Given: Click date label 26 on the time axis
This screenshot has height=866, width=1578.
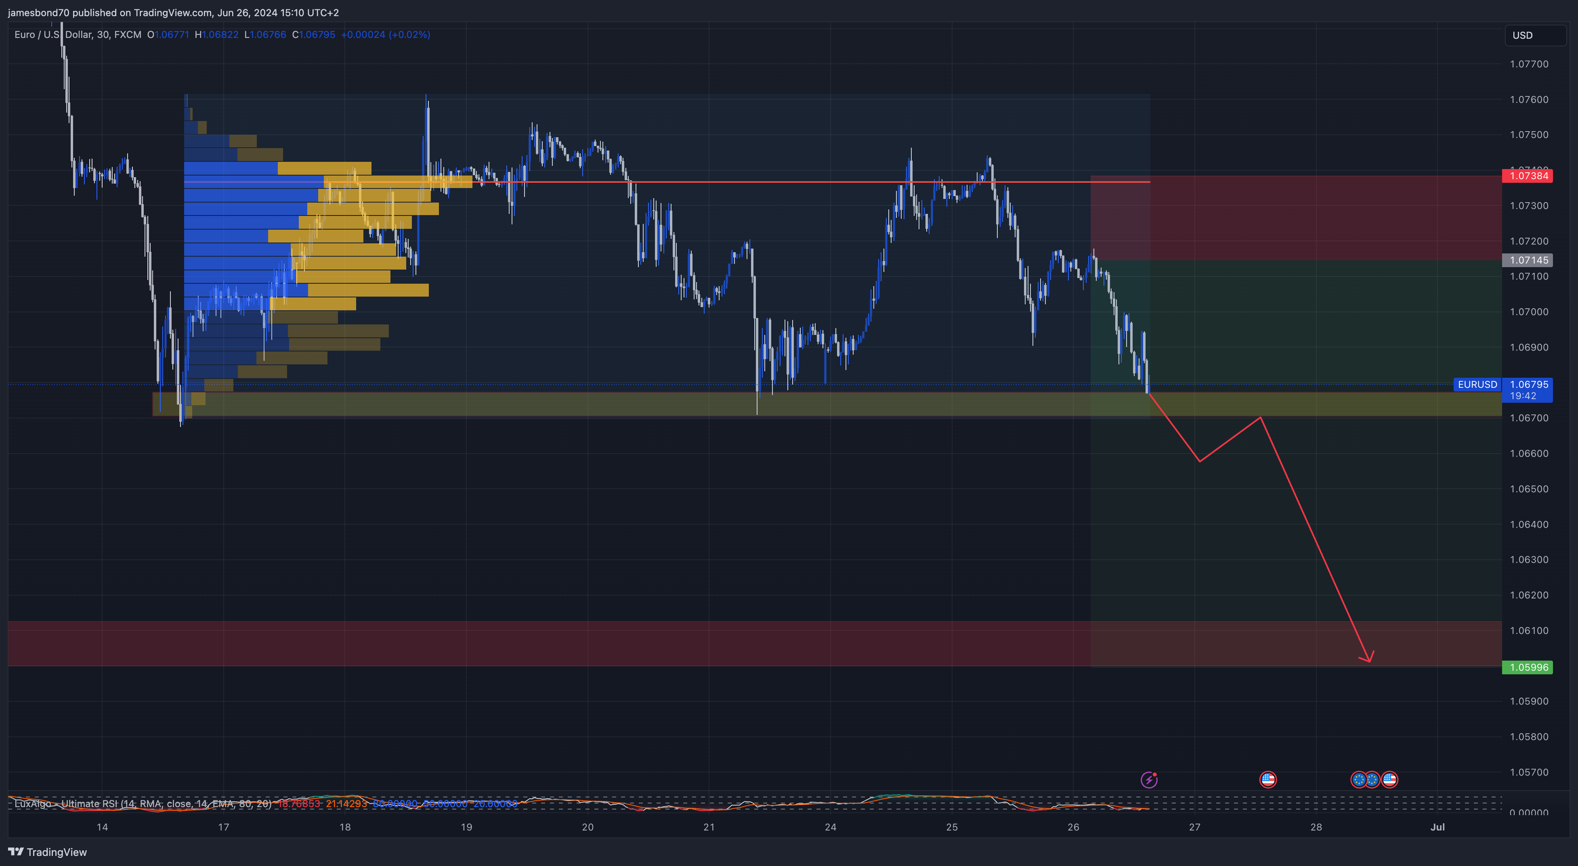Looking at the screenshot, I should pos(1073,827).
